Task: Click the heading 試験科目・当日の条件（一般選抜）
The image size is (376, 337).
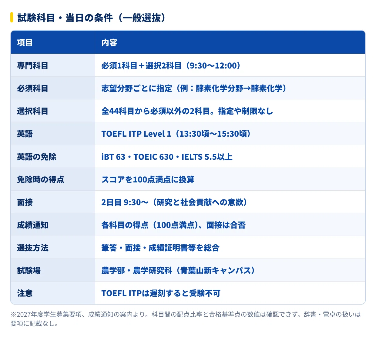Action: (x=91, y=18)
